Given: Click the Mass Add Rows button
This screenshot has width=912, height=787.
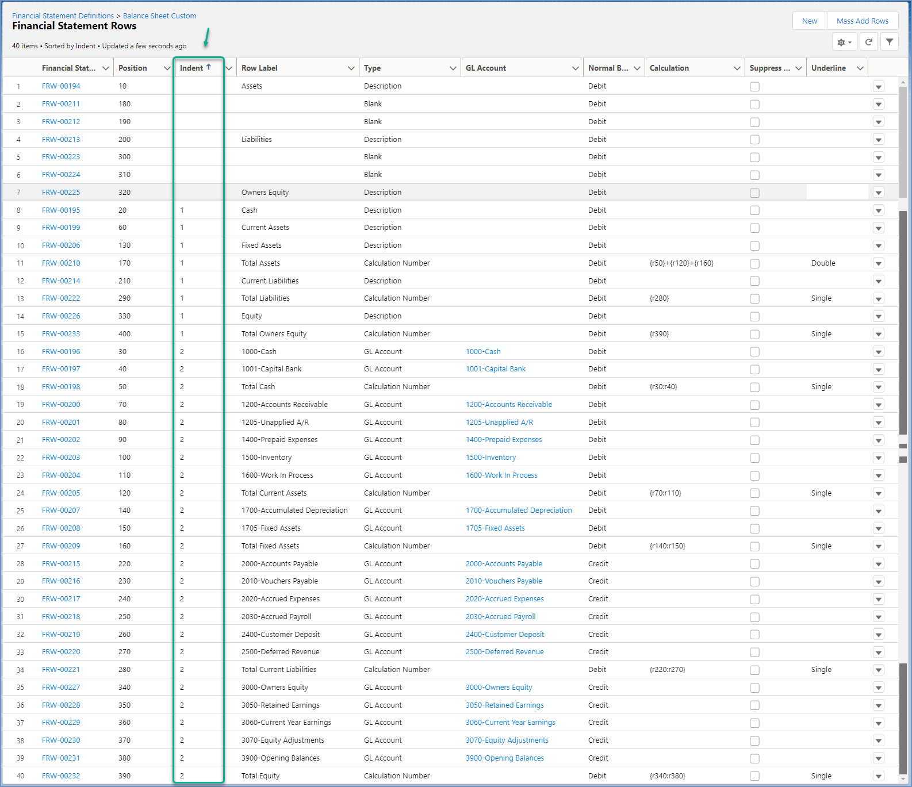Looking at the screenshot, I should tap(862, 21).
